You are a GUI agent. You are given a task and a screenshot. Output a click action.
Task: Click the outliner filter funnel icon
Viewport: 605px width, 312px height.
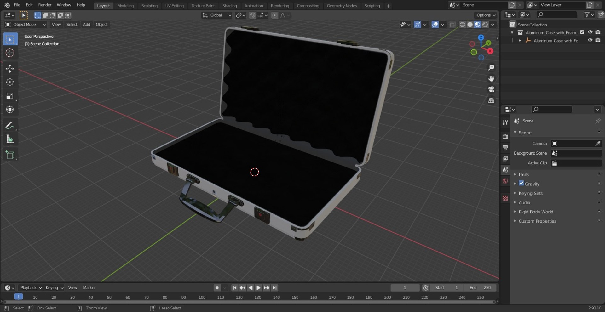587,15
